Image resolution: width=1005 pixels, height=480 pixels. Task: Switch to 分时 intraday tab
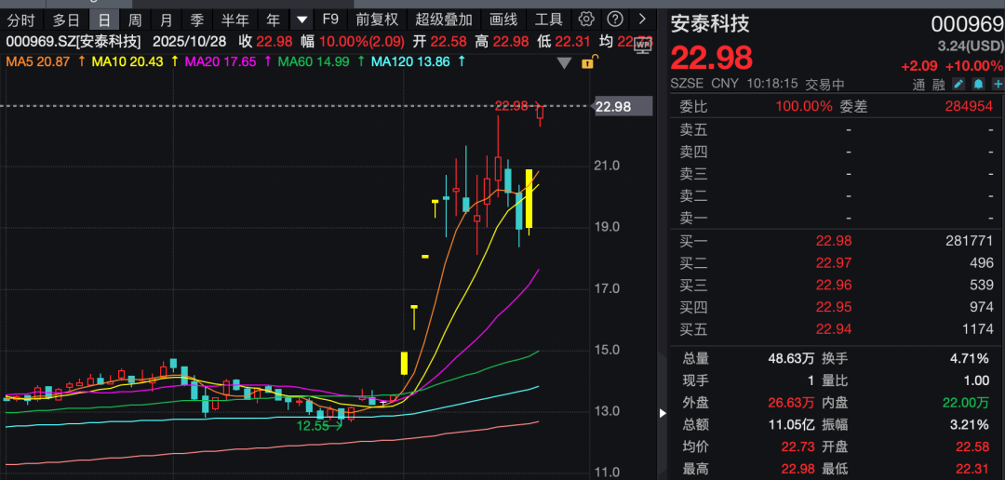[x=21, y=20]
